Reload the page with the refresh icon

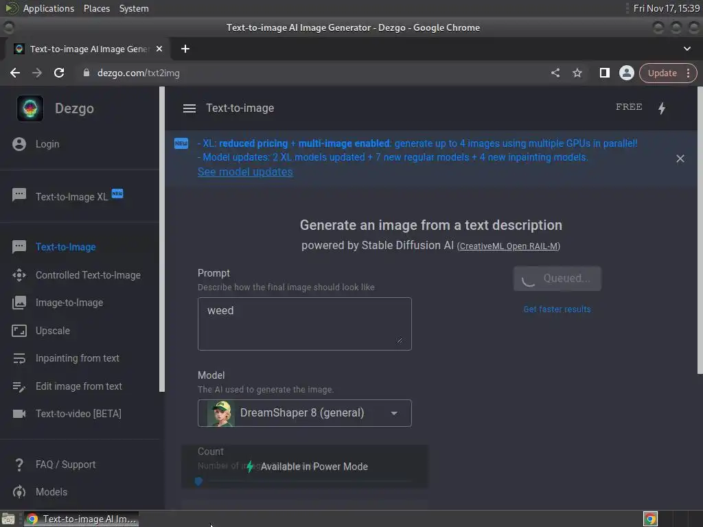click(59, 73)
